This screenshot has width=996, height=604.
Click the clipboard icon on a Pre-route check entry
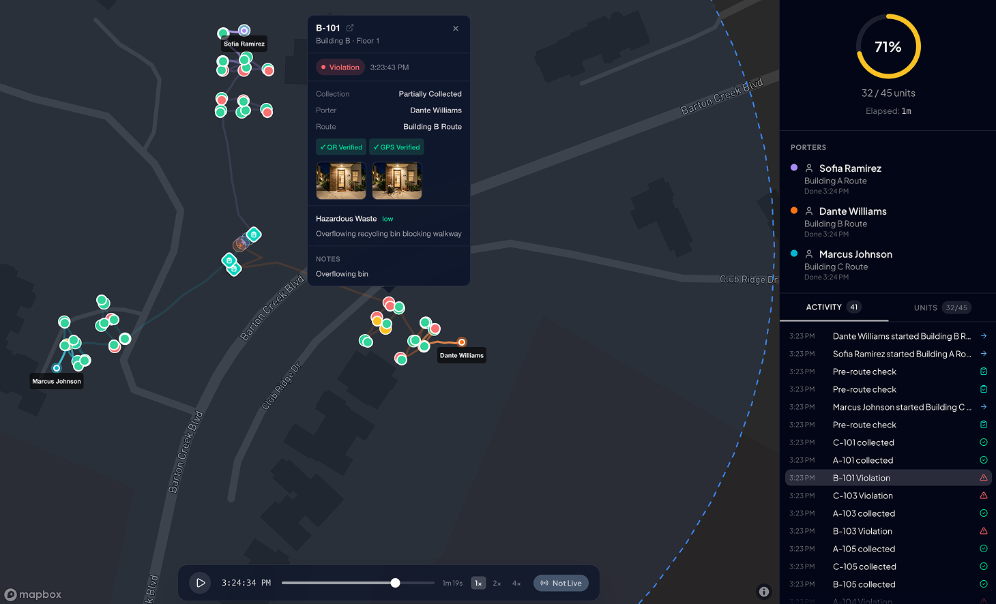[983, 371]
